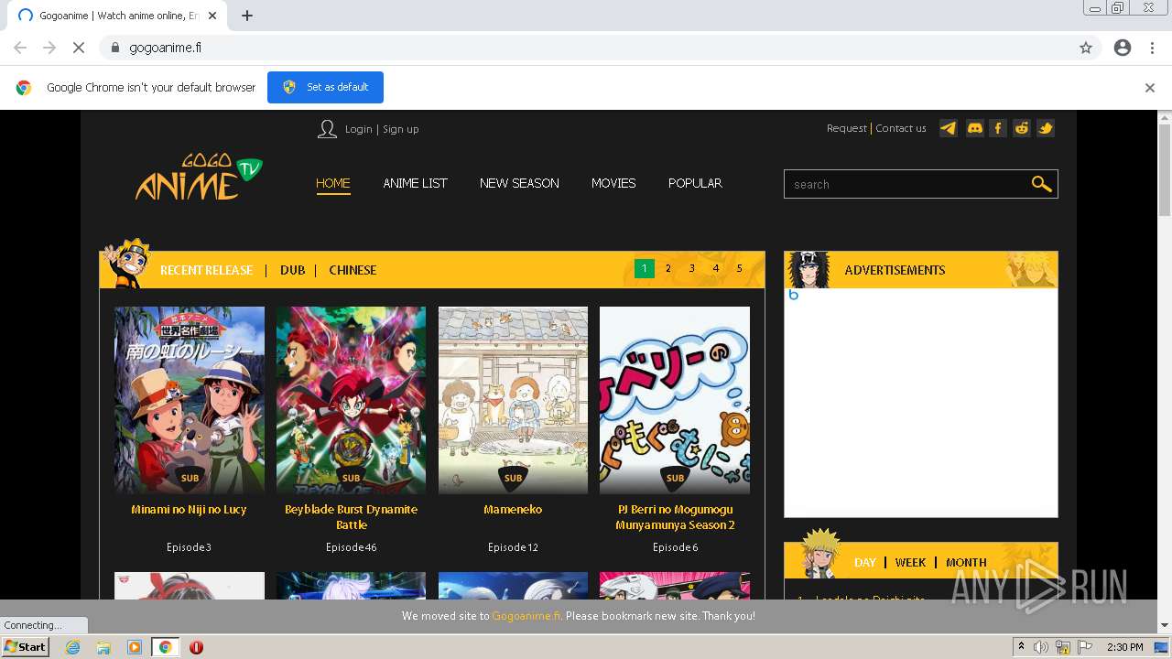This screenshot has height=659, width=1172.
Task: Click the Login link
Action: click(358, 129)
